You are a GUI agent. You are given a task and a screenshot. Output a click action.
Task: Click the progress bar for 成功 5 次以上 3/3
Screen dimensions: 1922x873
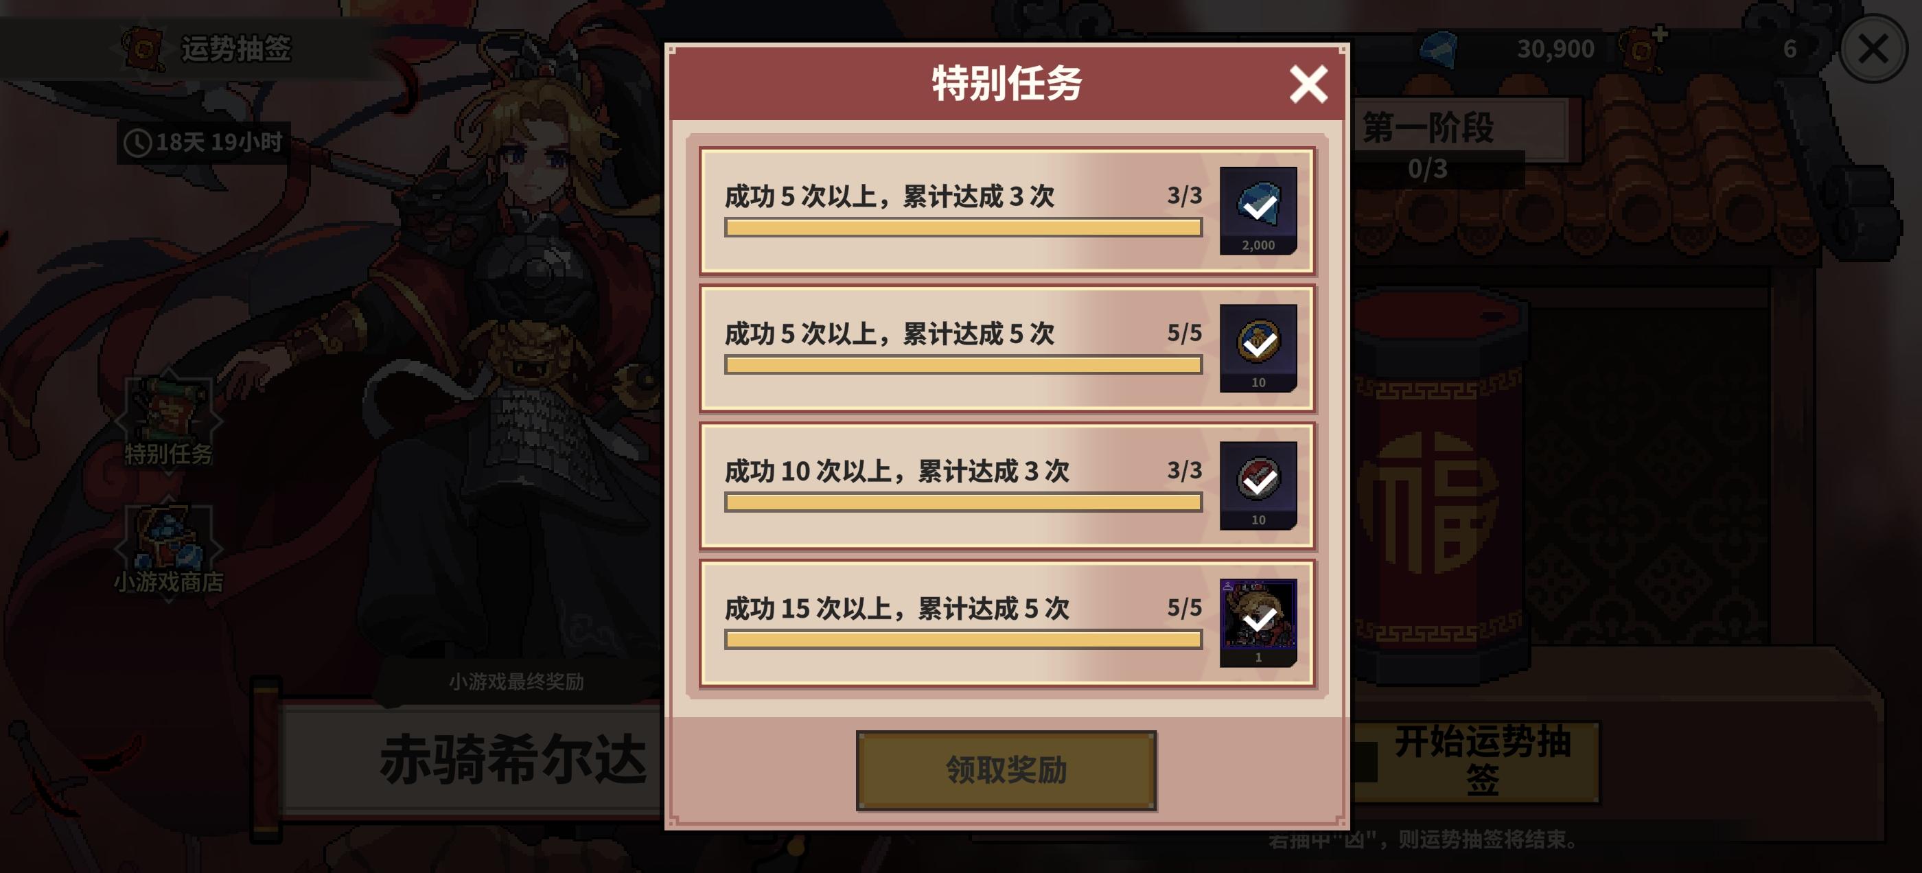point(962,228)
